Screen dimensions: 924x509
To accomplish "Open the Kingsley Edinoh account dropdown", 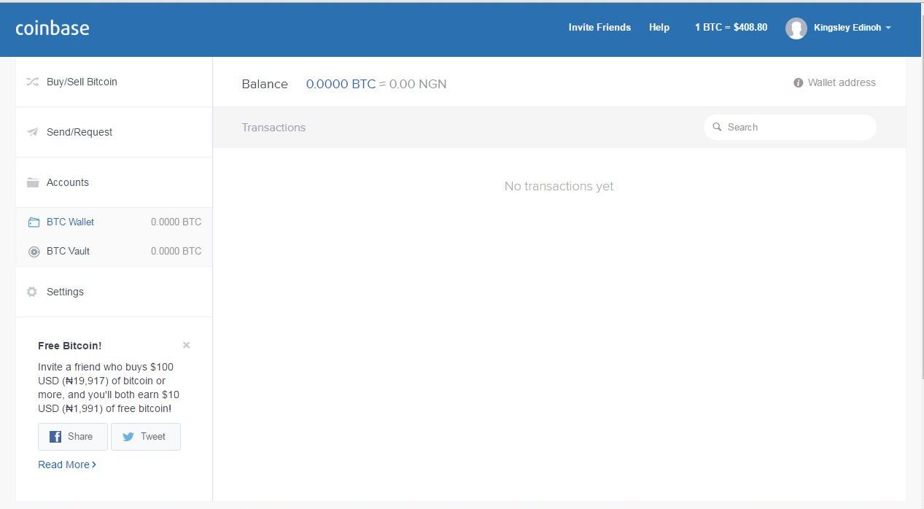I will coord(852,28).
